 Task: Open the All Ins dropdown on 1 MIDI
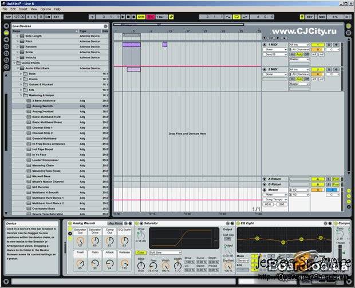(x=299, y=45)
